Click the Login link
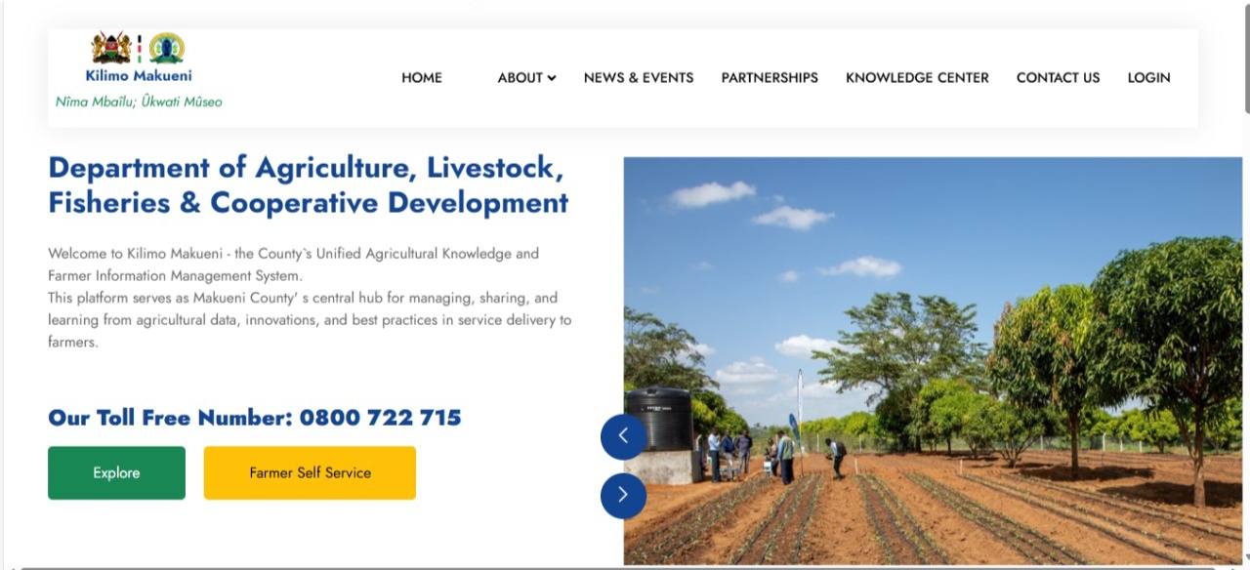Image resolution: width=1250 pixels, height=570 pixels. pyautogui.click(x=1148, y=78)
